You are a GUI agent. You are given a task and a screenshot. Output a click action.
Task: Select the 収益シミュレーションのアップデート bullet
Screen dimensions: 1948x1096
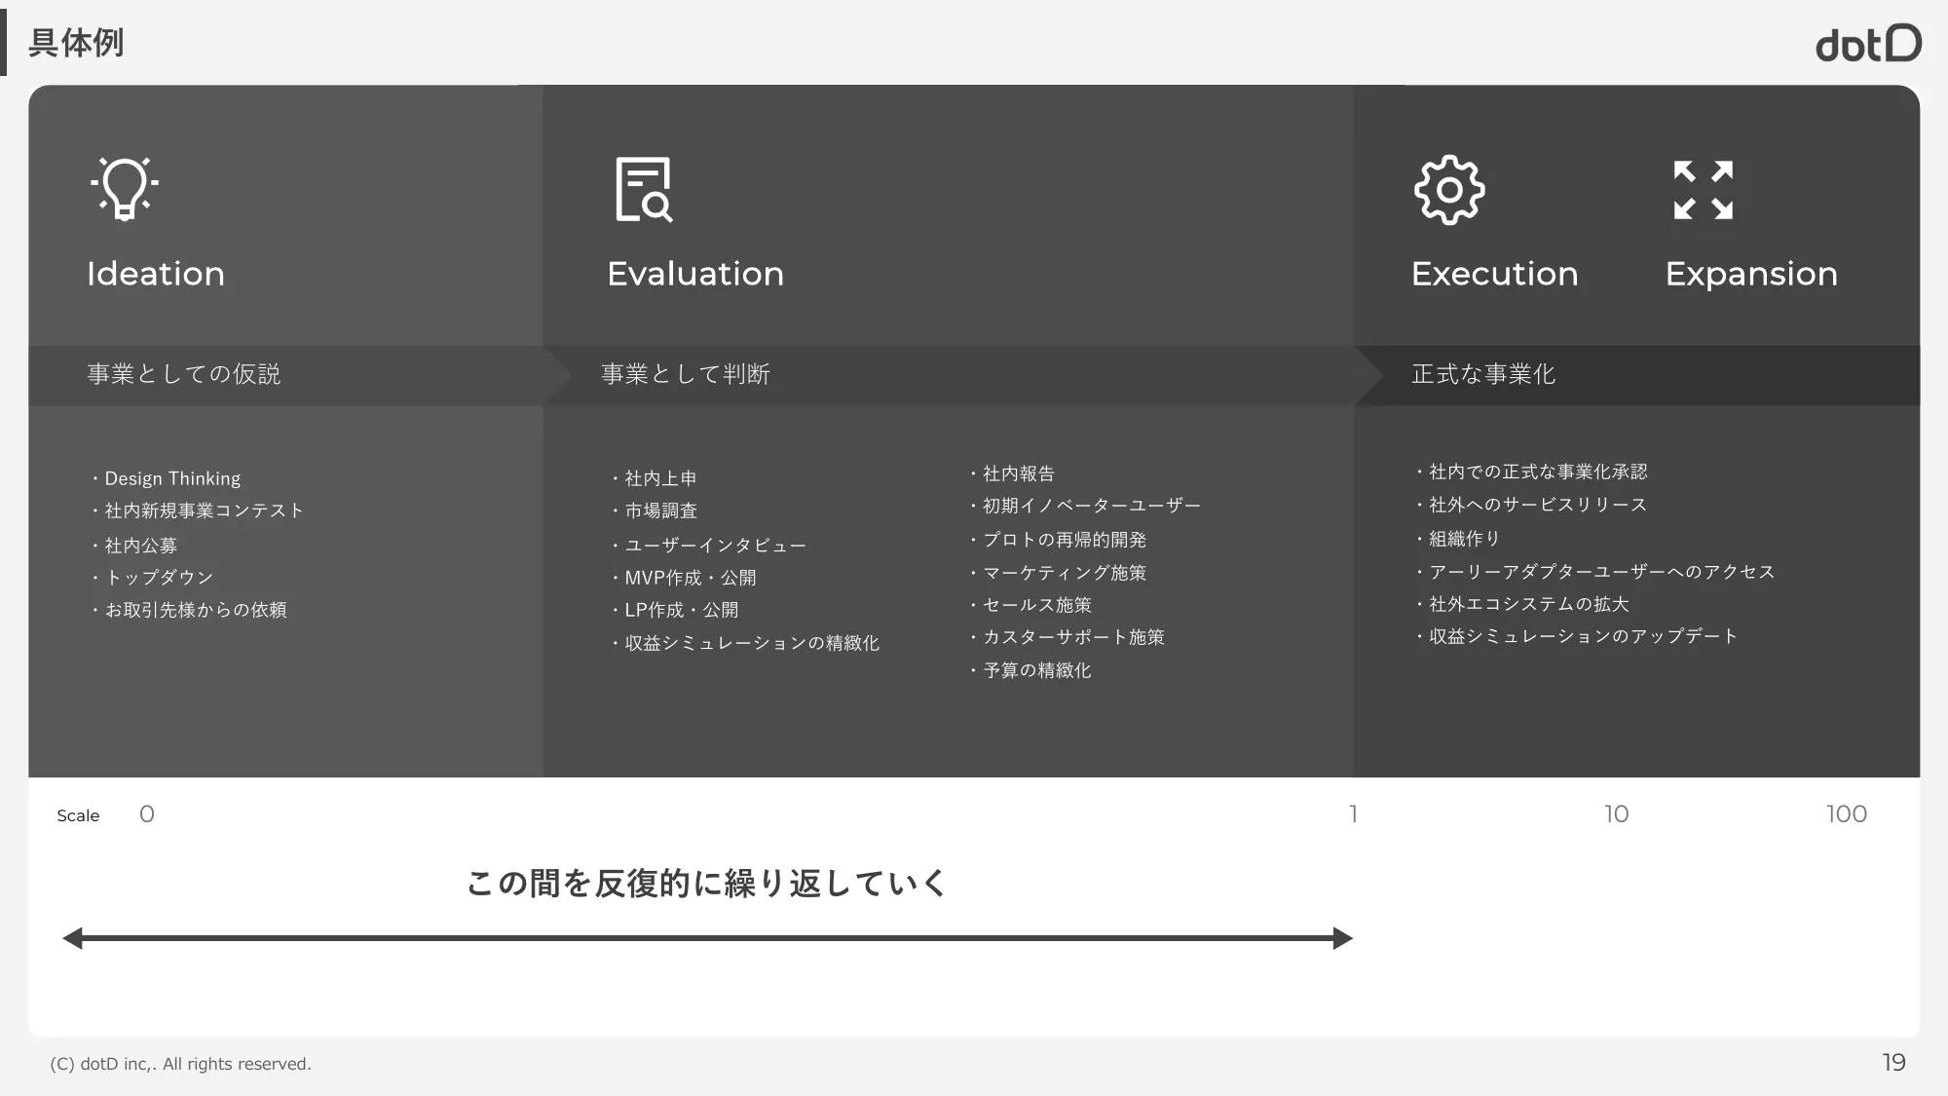pyautogui.click(x=1577, y=636)
